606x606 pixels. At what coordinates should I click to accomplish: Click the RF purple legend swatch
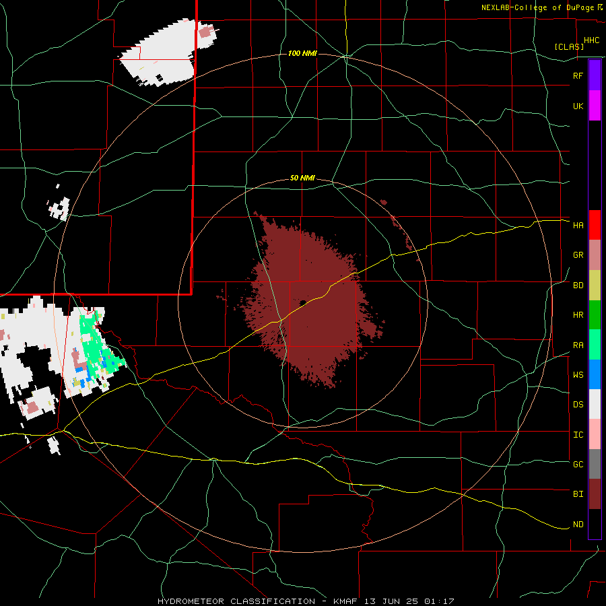595,75
